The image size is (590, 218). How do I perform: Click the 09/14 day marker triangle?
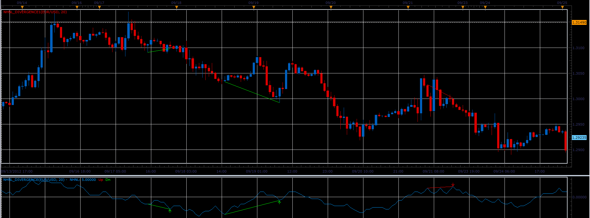click(x=22, y=8)
